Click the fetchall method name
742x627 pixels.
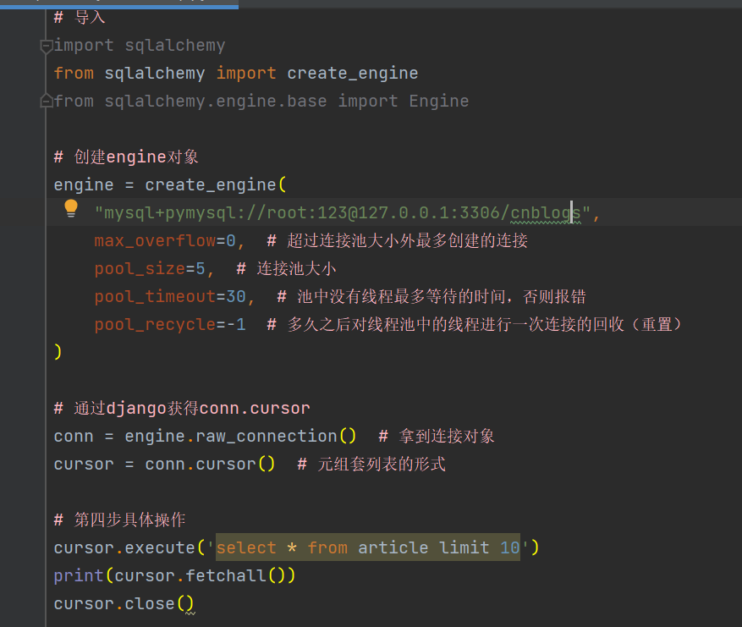pos(226,576)
